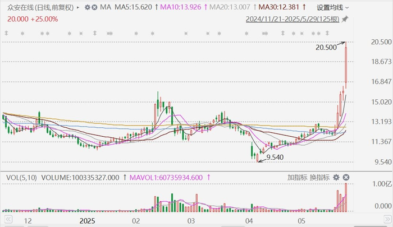This screenshot has height=227, width=393.
Task: Jump chart to latest data arrows
Action: pos(387,220)
